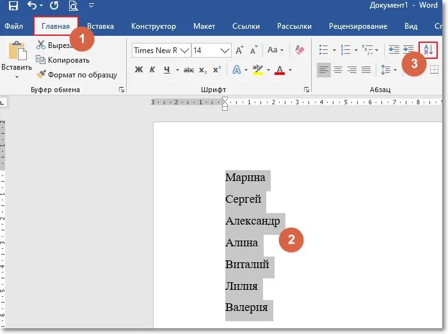Open text effects A icon
Image resolution: width=448 pixels, height=334 pixels.
[x=237, y=70]
